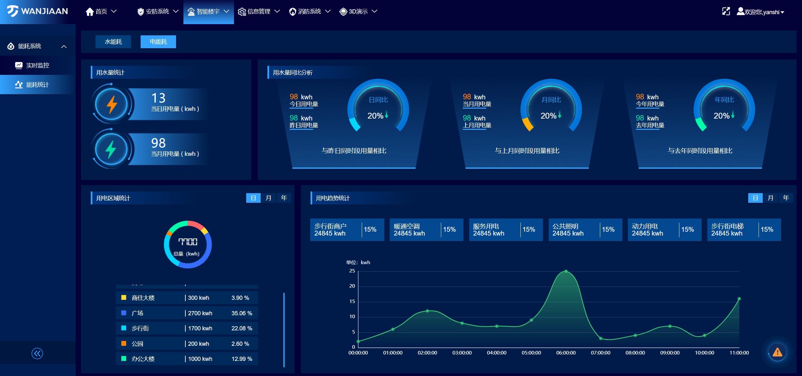Collapse sidebar with double-arrow icon
This screenshot has width=802, height=376.
pos(37,354)
